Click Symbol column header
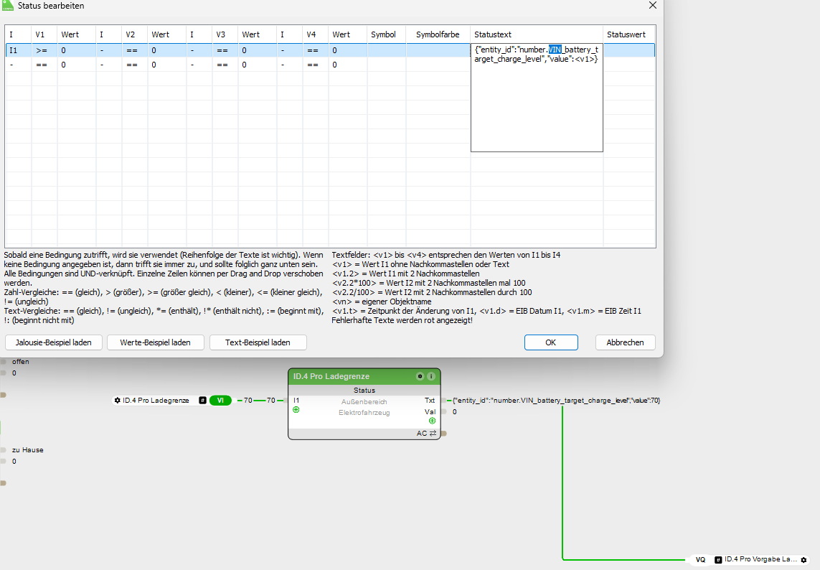 pos(387,34)
